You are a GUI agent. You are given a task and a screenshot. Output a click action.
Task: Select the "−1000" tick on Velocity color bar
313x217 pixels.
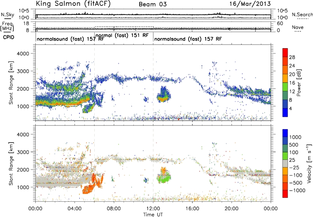[x=297, y=190]
